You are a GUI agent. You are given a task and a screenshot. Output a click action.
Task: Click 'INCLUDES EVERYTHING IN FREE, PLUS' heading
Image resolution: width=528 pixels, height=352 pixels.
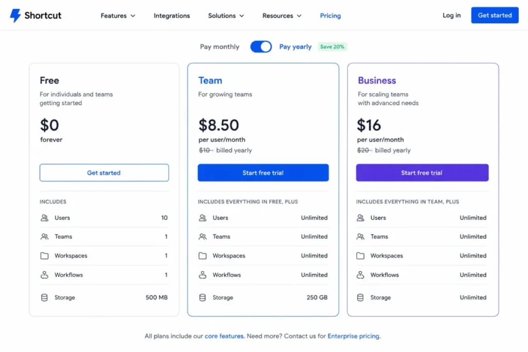point(248,202)
